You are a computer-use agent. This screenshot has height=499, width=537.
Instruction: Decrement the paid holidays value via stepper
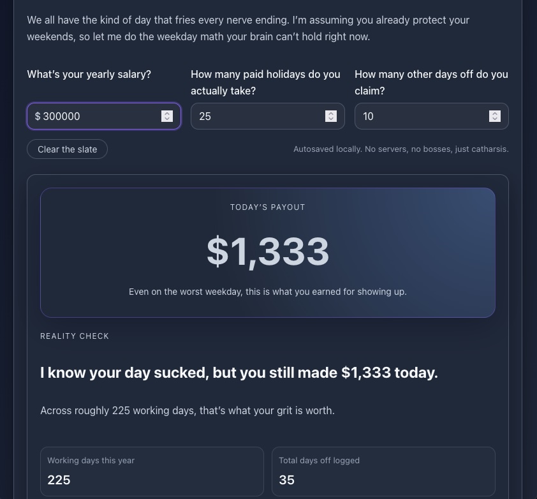coord(330,119)
